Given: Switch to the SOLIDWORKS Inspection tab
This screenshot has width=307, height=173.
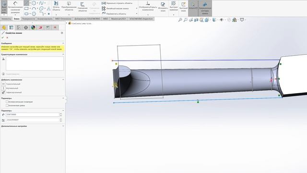Looking at the screenshot, I should 141,19.
